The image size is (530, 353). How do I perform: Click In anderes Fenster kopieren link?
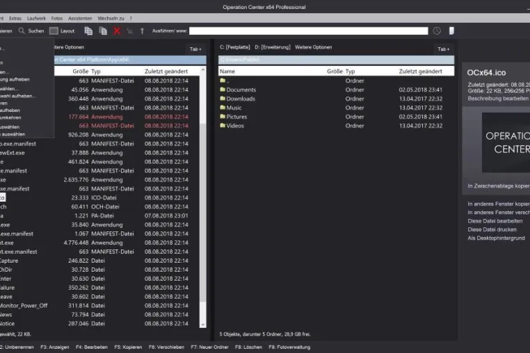pyautogui.click(x=499, y=204)
